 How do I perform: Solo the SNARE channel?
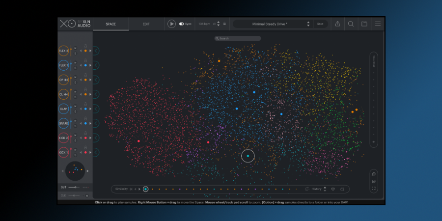[75, 126]
